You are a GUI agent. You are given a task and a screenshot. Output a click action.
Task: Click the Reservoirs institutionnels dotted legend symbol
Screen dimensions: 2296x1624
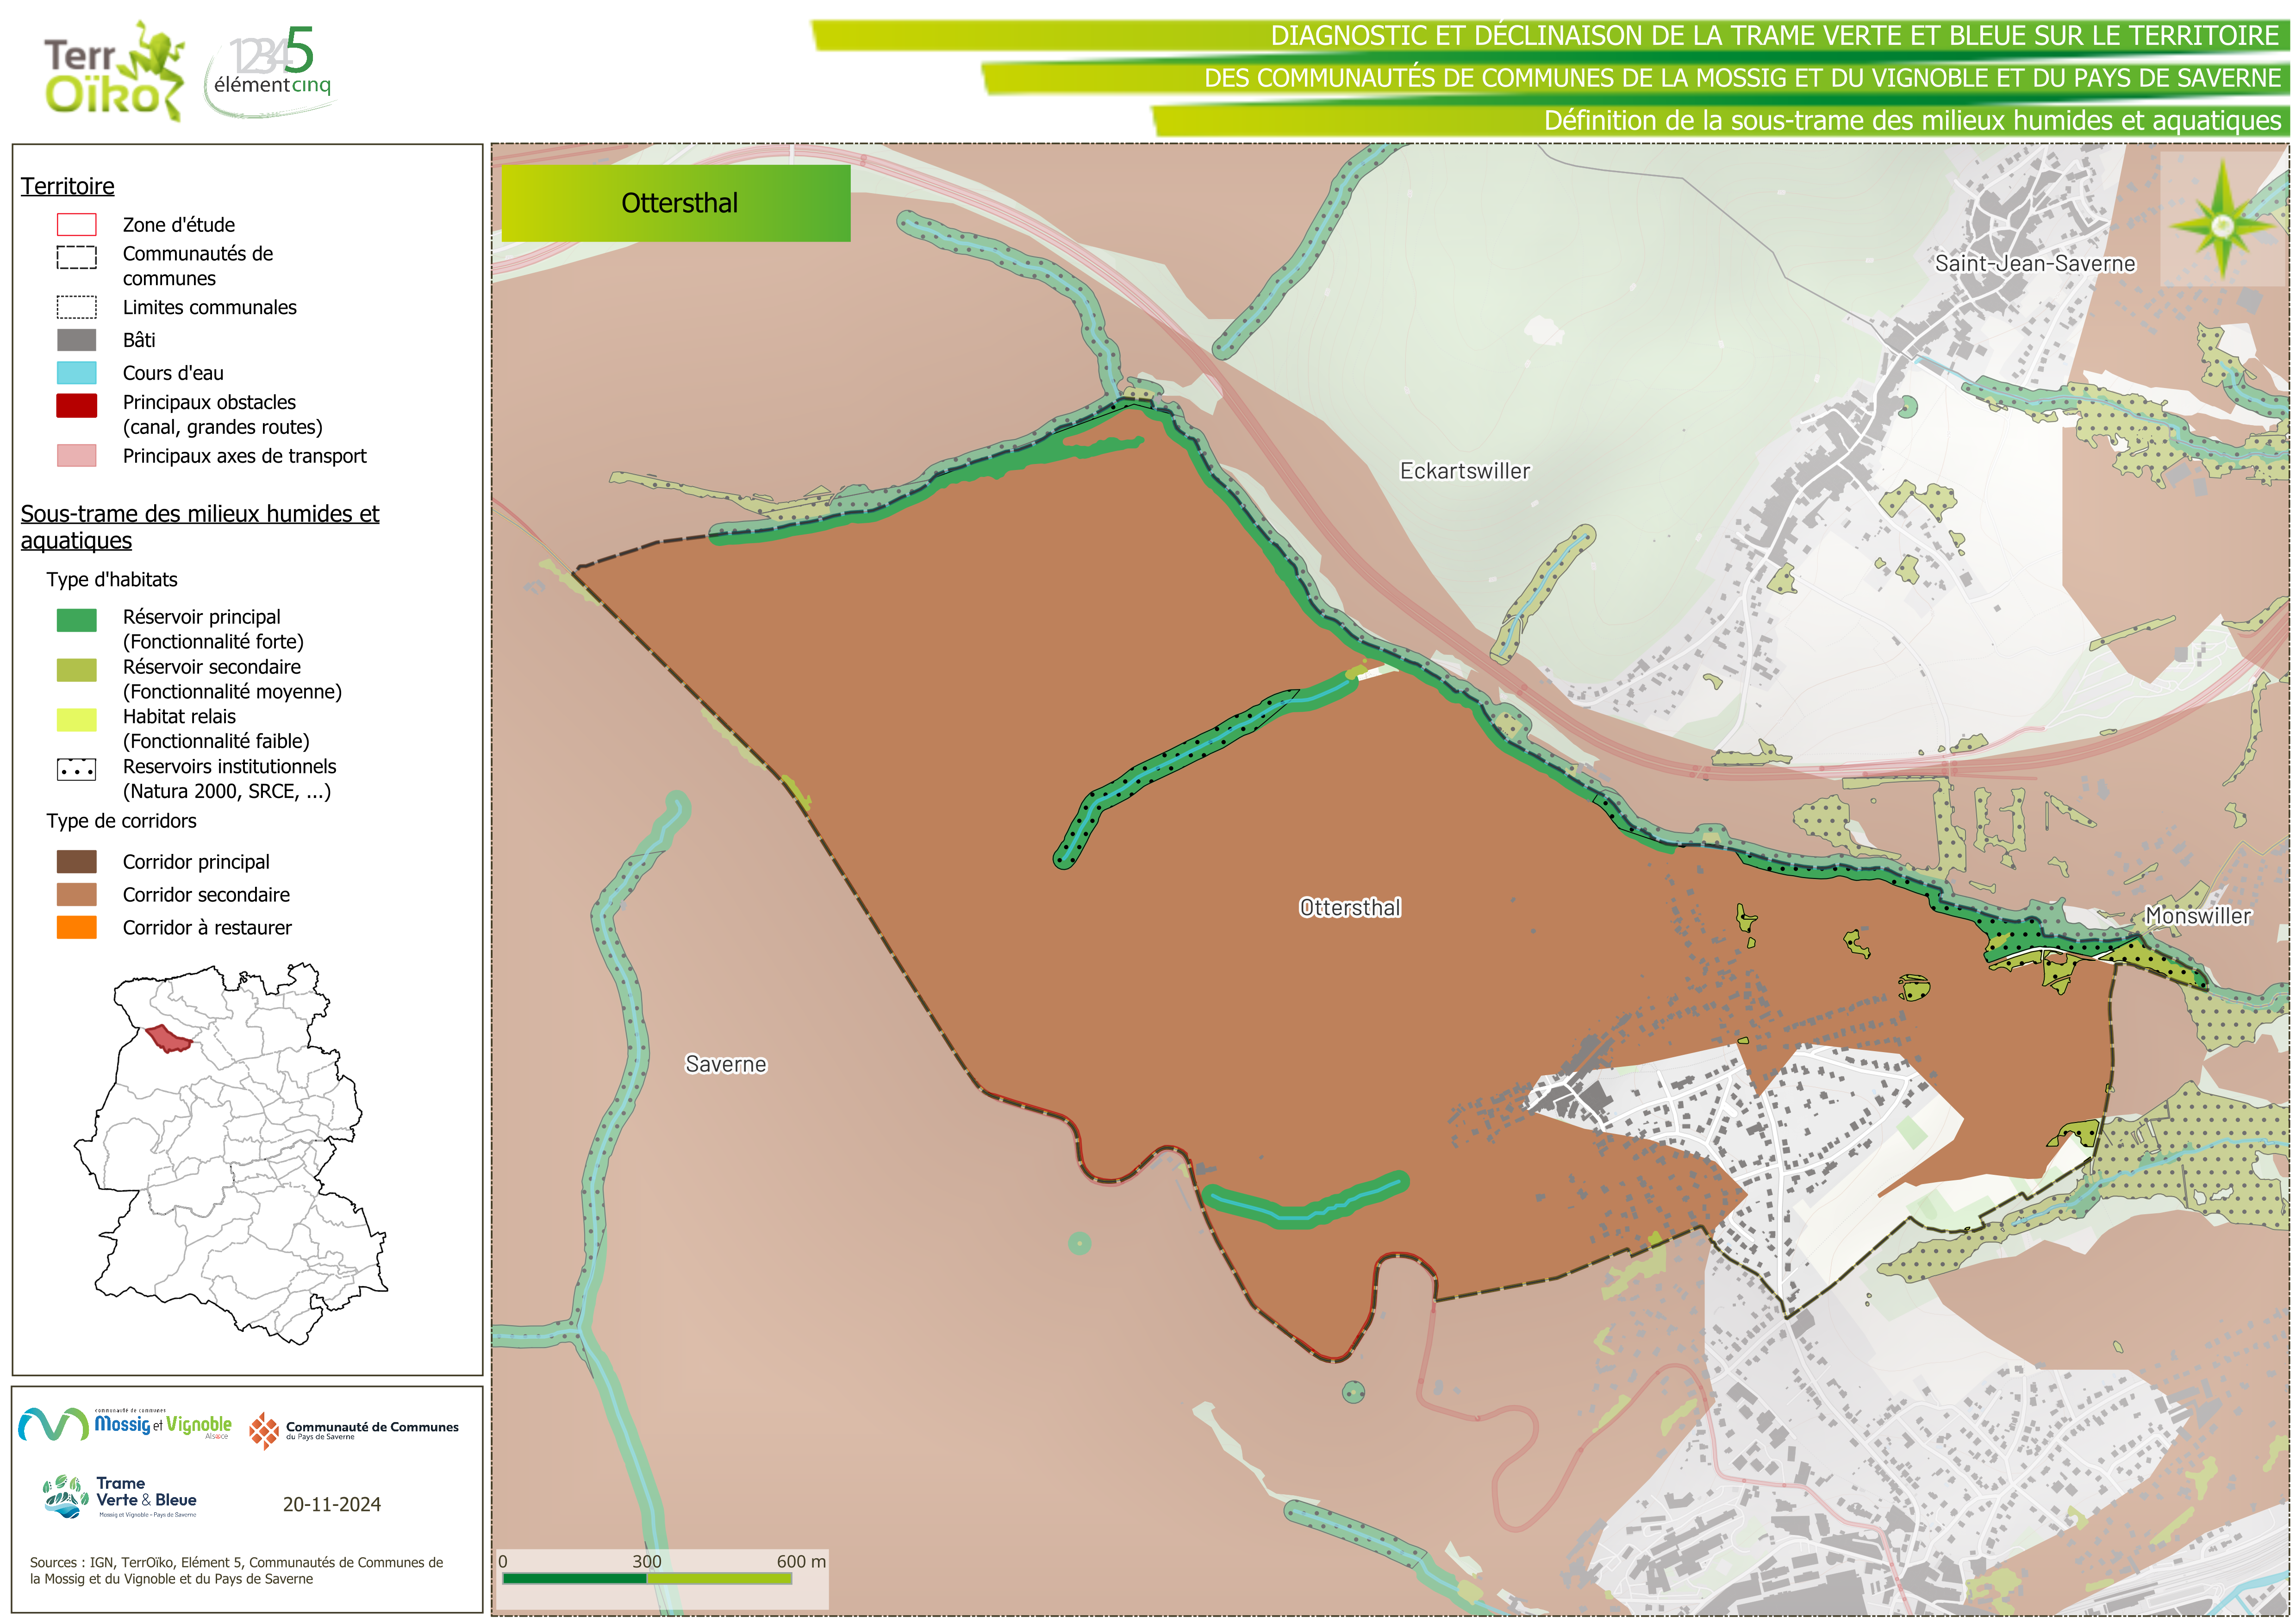pos(77,770)
